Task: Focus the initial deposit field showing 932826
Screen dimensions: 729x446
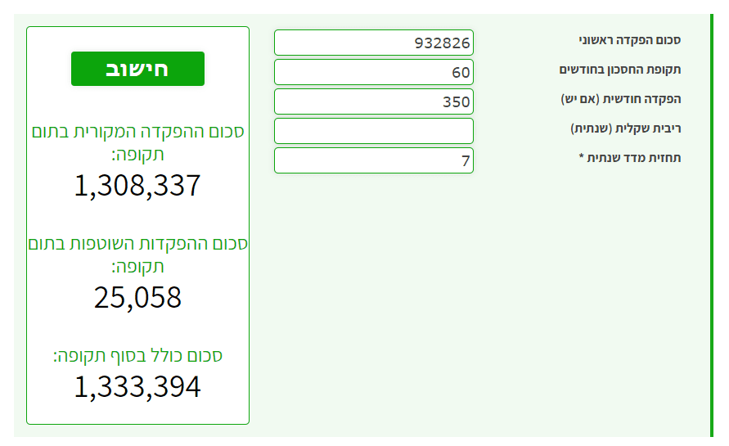Action: [373, 43]
